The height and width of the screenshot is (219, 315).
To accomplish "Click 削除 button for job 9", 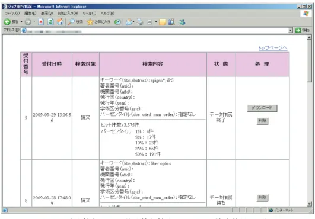I will [x=262, y=121].
